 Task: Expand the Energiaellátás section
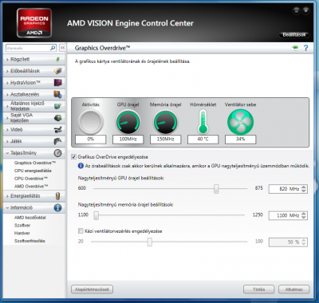coord(7,196)
